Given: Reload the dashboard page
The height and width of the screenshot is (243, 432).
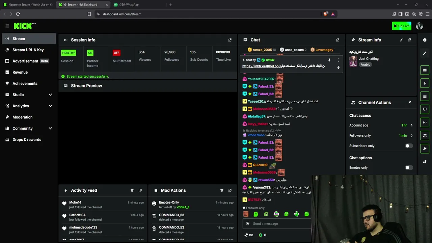Looking at the screenshot, I should [x=18, y=14].
